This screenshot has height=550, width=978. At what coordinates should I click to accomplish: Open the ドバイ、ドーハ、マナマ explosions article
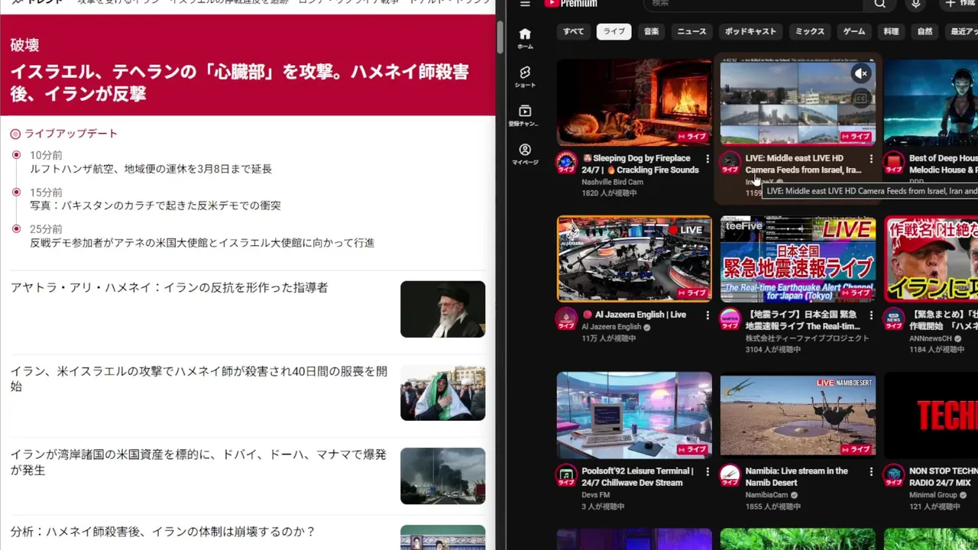(198, 462)
